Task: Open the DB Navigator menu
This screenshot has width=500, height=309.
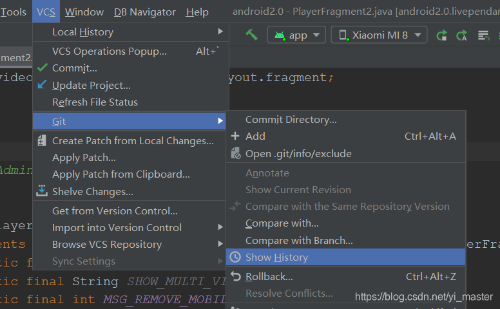Action: 145,12
